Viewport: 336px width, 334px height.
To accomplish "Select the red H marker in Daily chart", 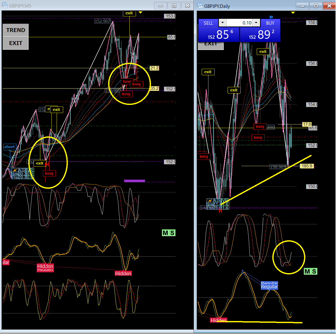I will 220,211.
